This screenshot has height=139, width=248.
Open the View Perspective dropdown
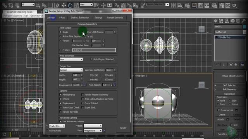pos(93,131)
